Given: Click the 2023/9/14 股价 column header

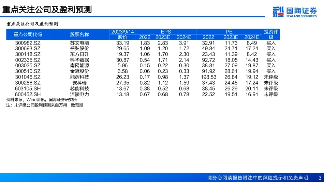Looking at the screenshot, I should point(122,34).
